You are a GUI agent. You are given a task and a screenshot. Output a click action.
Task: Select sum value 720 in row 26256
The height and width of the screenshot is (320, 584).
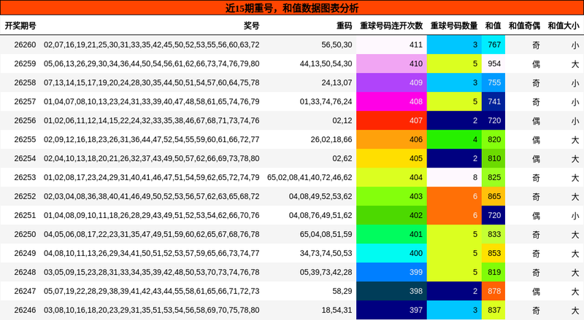493,120
